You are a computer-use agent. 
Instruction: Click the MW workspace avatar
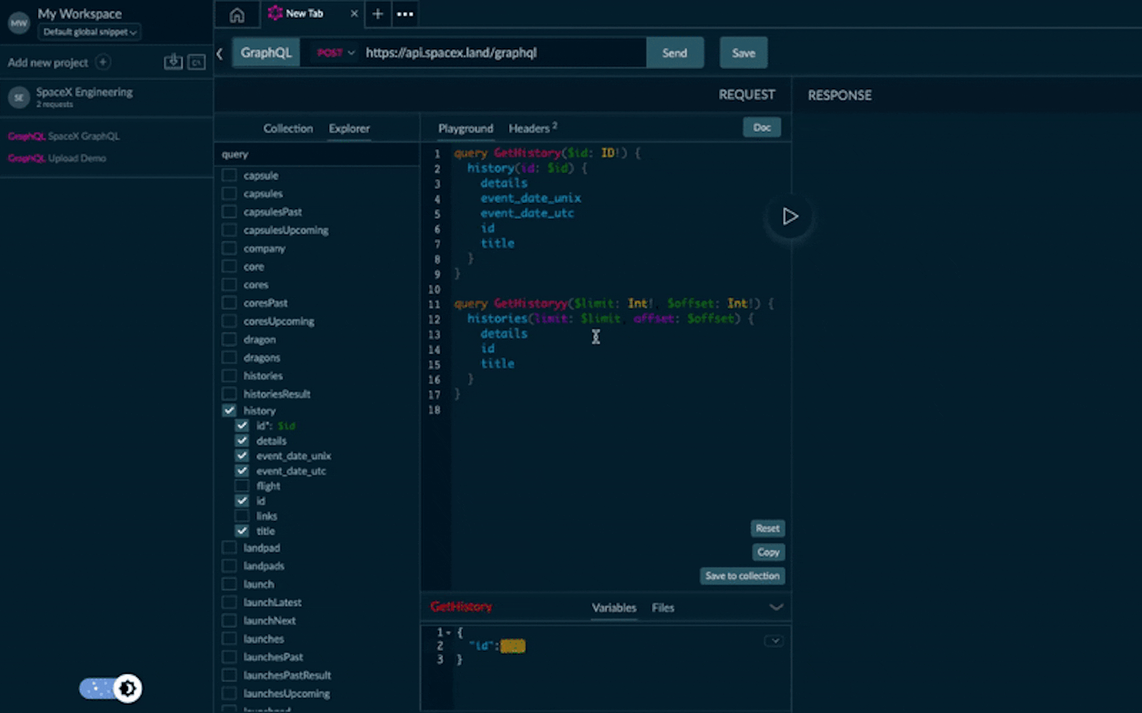click(18, 23)
